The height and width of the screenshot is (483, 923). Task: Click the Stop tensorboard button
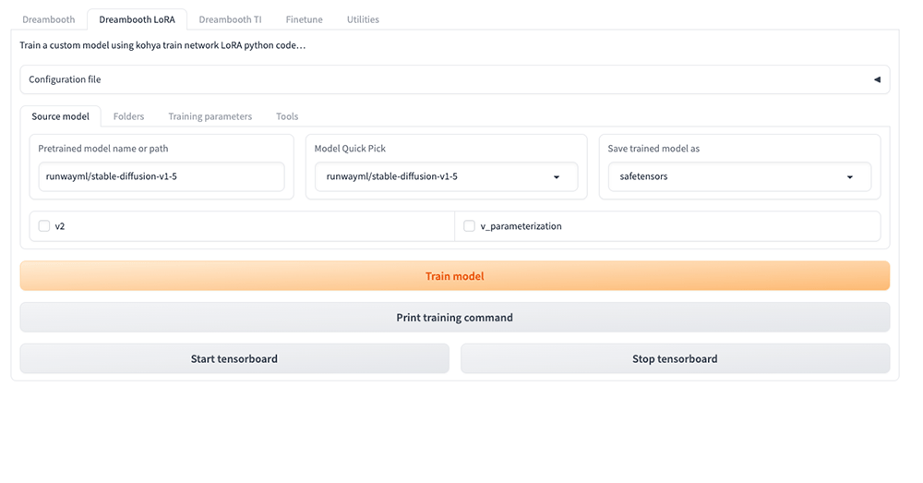pos(675,358)
